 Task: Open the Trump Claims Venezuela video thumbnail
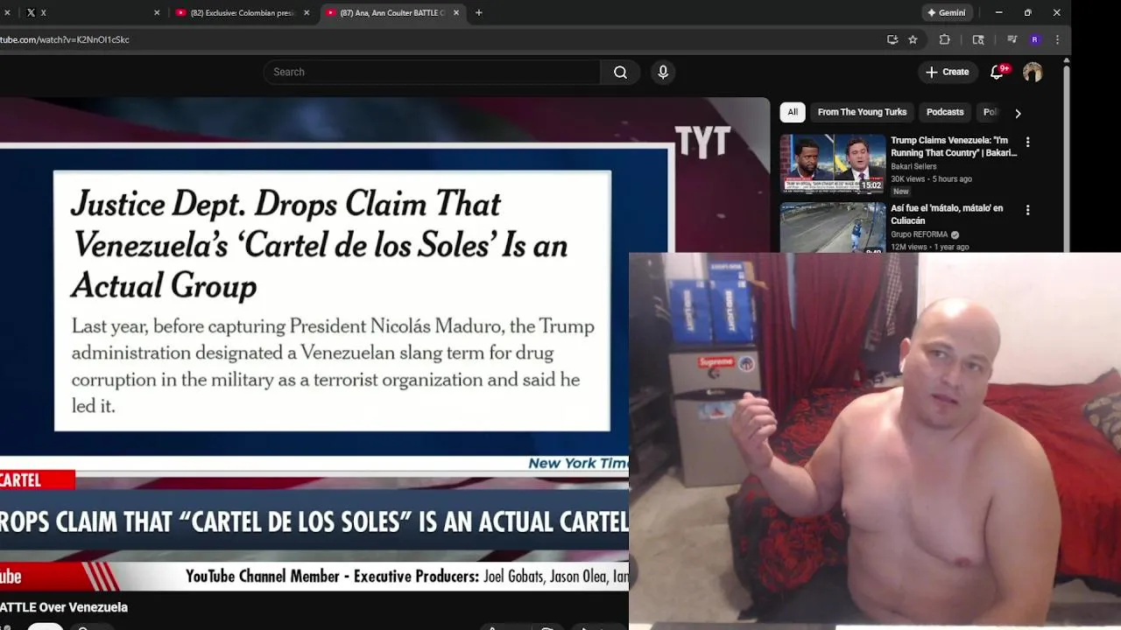pos(833,164)
